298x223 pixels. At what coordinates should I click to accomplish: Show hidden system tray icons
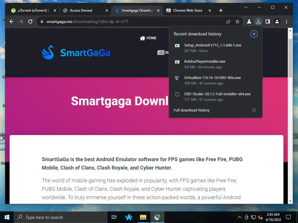click(240, 217)
